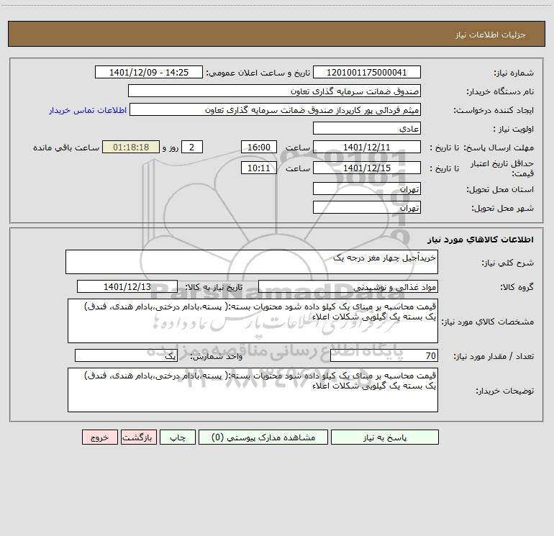Click the توضیحات خریدار label
554x536 pixels.
pyautogui.click(x=504, y=391)
